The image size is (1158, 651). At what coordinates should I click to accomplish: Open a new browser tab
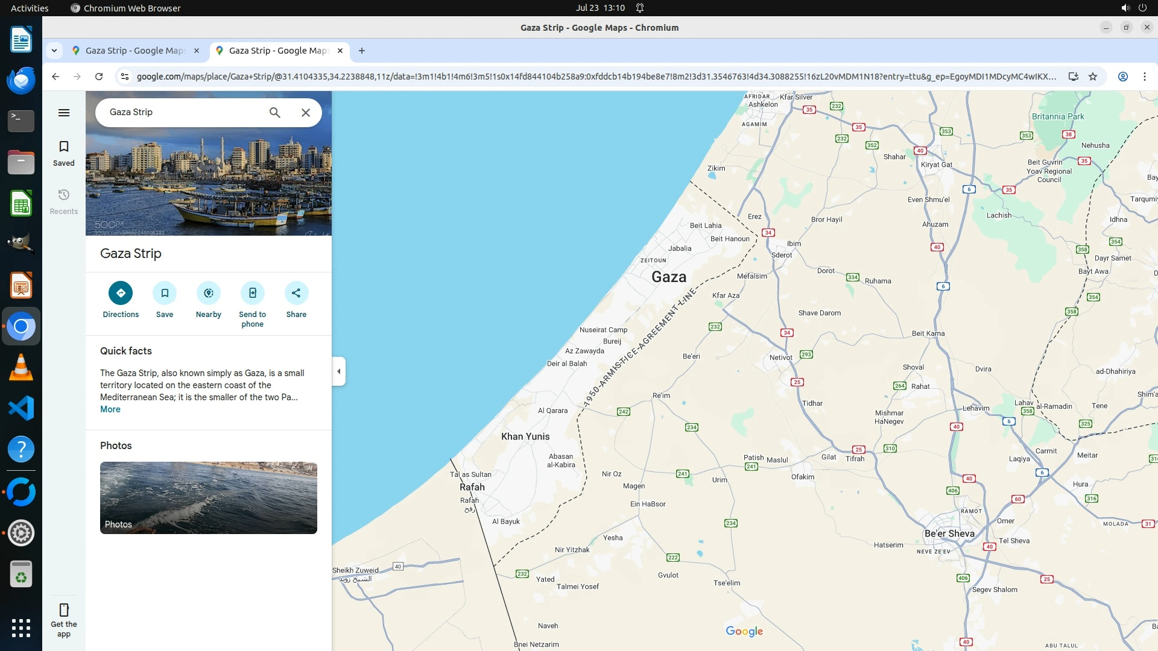[362, 51]
